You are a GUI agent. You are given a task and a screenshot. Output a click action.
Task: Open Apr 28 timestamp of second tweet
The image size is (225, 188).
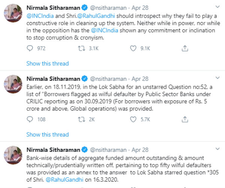pos(140,79)
